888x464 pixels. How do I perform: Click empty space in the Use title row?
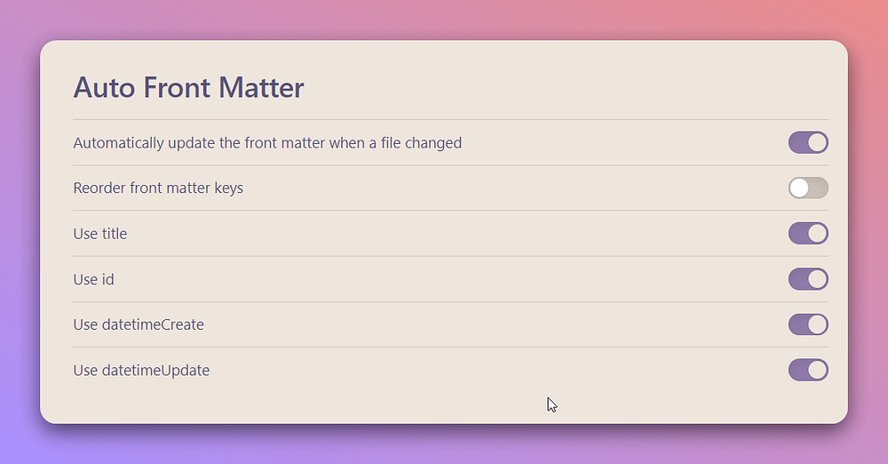453,233
